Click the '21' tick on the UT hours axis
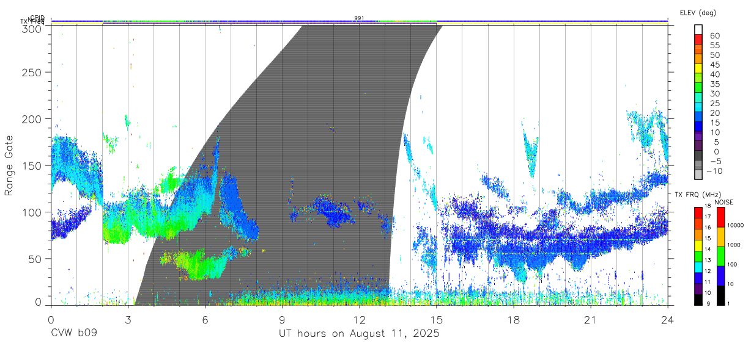This screenshot has height=346, width=751. click(x=590, y=320)
